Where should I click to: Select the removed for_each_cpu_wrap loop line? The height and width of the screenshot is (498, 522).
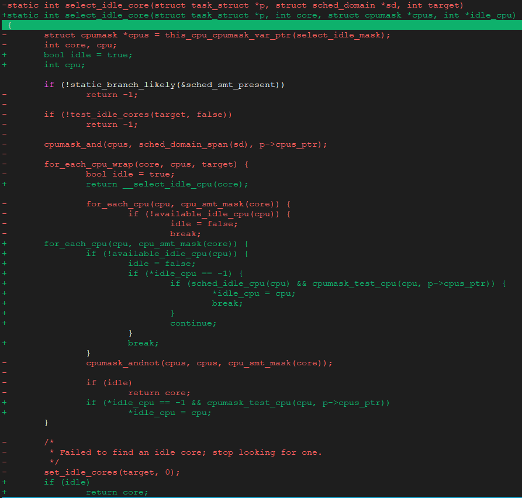146,164
